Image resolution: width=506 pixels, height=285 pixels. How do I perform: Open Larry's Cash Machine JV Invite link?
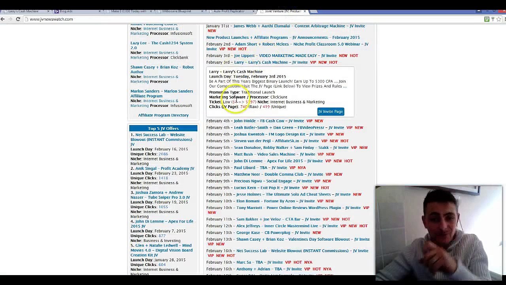click(271, 63)
